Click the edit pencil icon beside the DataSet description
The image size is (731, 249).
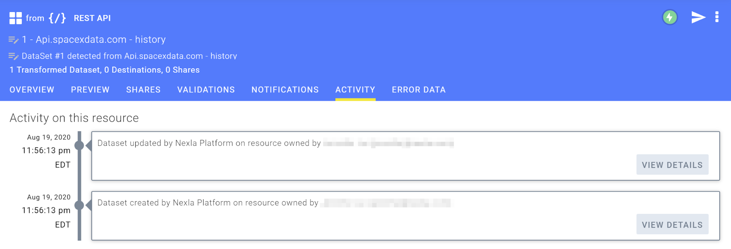click(14, 56)
